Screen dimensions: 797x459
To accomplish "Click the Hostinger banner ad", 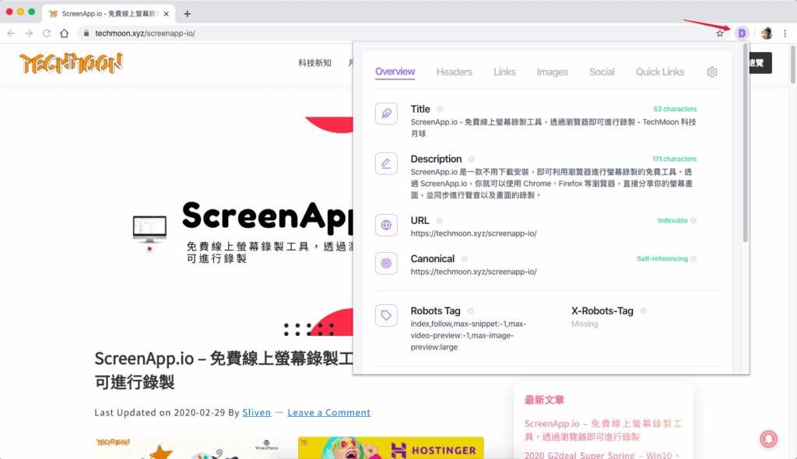I will pyautogui.click(x=391, y=448).
